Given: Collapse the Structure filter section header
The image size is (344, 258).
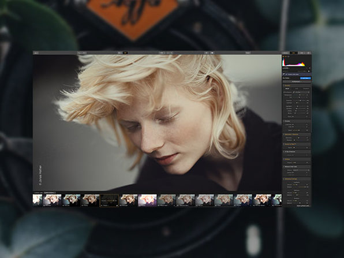Looking at the screenshot, I should [x=297, y=121].
